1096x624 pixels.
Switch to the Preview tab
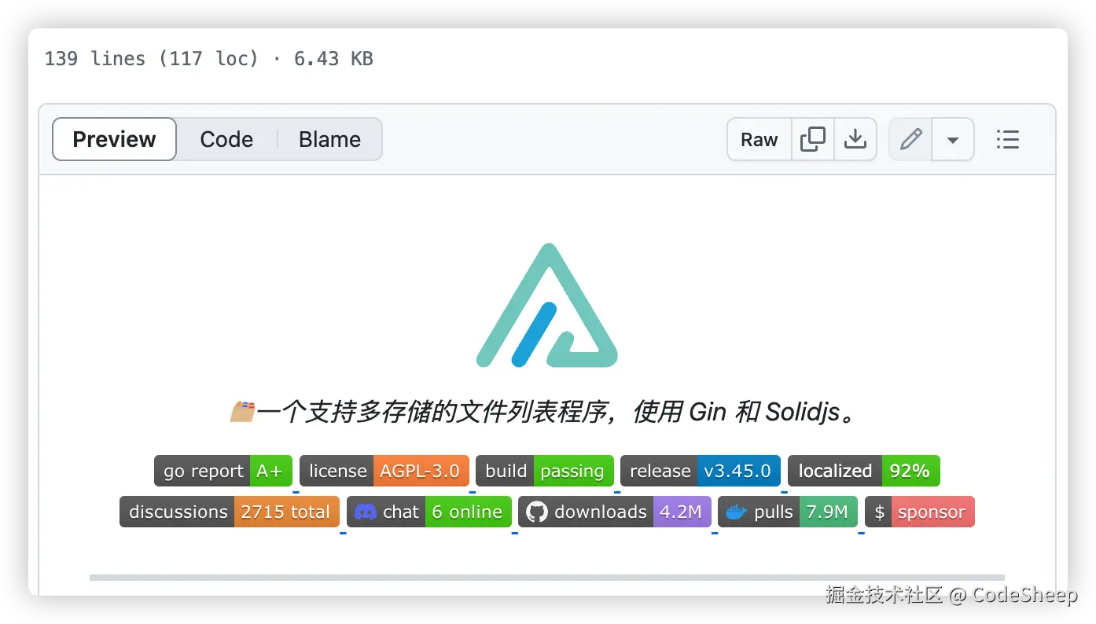click(115, 139)
